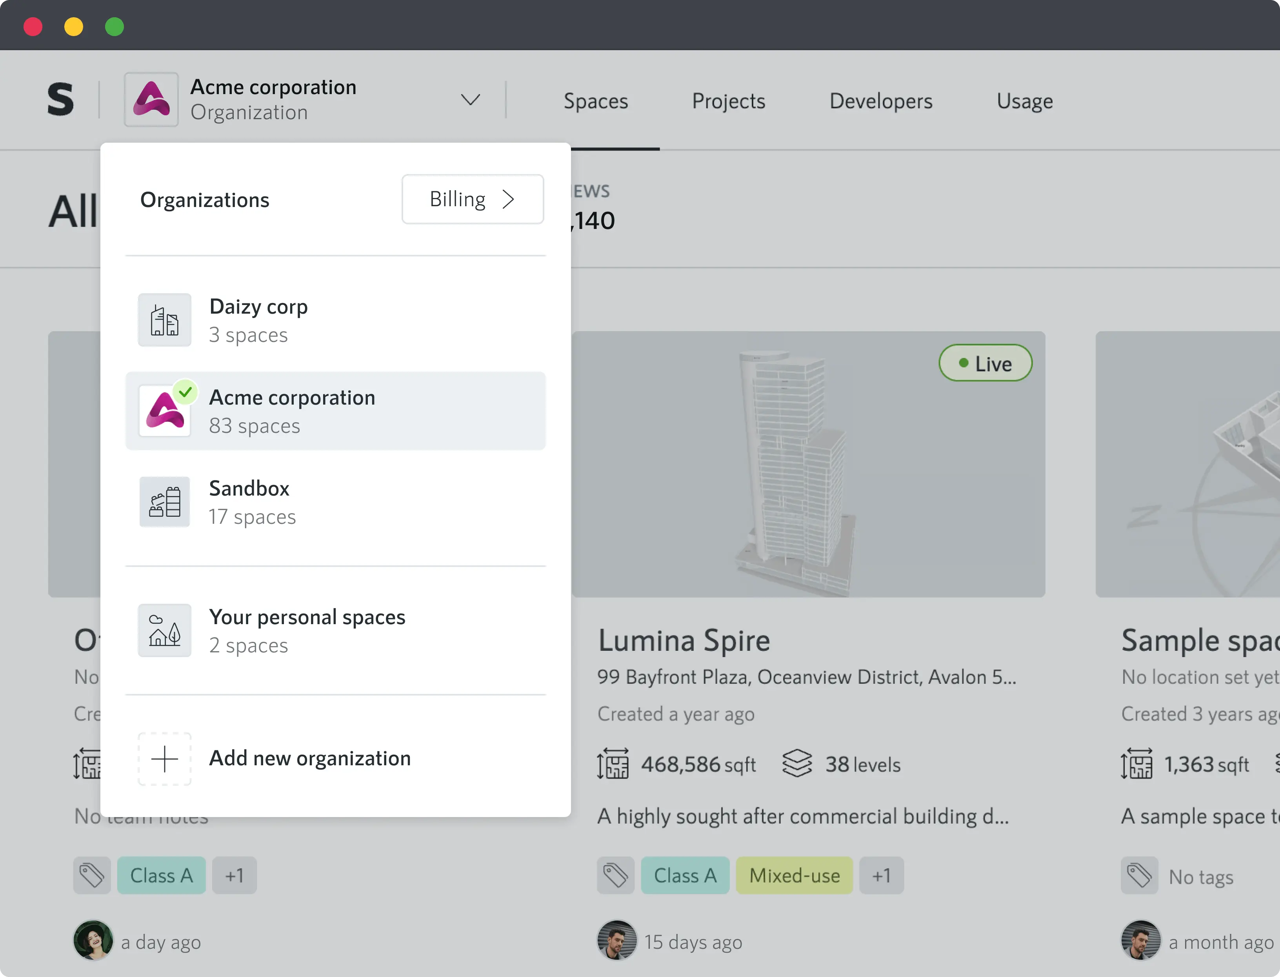Click the 468,586 sqft value
1280x977 pixels.
point(698,764)
